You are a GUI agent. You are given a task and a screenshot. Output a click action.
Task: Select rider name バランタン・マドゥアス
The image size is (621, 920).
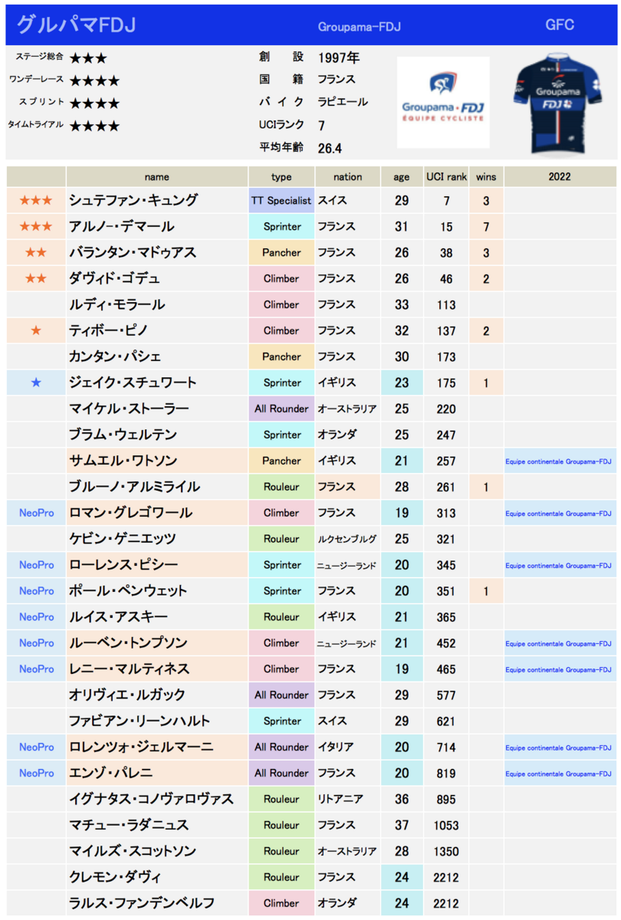133,253
